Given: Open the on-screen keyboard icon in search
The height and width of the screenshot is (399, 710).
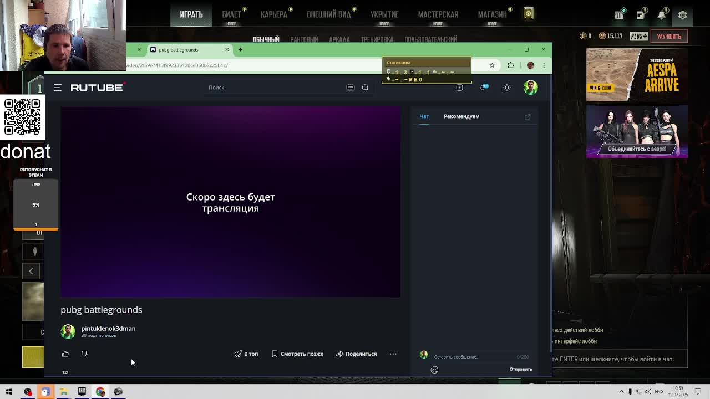Looking at the screenshot, I should click(x=351, y=88).
